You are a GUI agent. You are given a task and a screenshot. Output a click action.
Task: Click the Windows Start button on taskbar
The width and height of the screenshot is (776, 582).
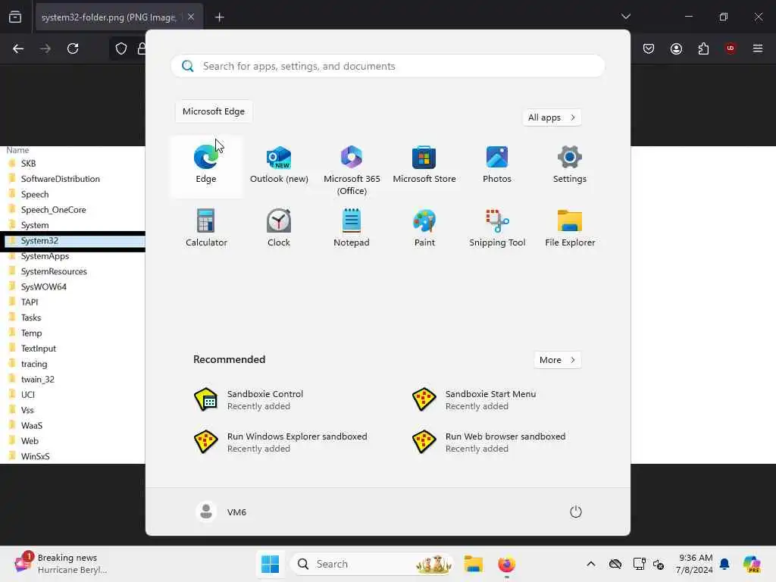[x=271, y=564]
